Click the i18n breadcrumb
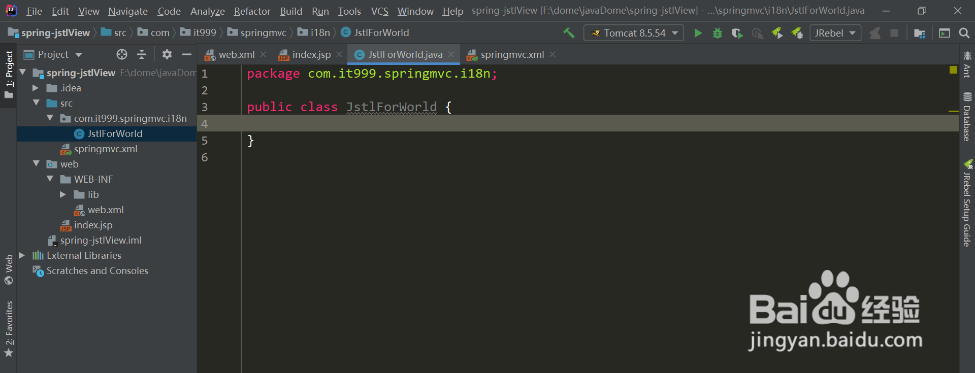Screen dimensions: 975x373 point(314,32)
